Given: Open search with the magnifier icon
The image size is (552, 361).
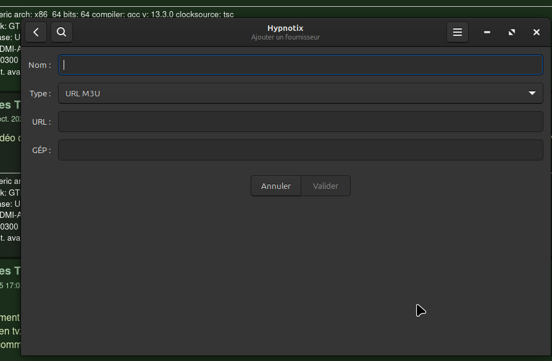Looking at the screenshot, I should [62, 32].
